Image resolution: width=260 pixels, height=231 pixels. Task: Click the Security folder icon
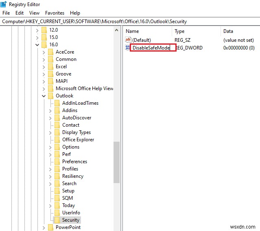[57, 220]
